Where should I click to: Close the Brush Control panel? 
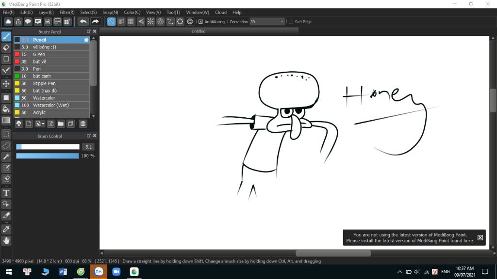click(x=95, y=136)
